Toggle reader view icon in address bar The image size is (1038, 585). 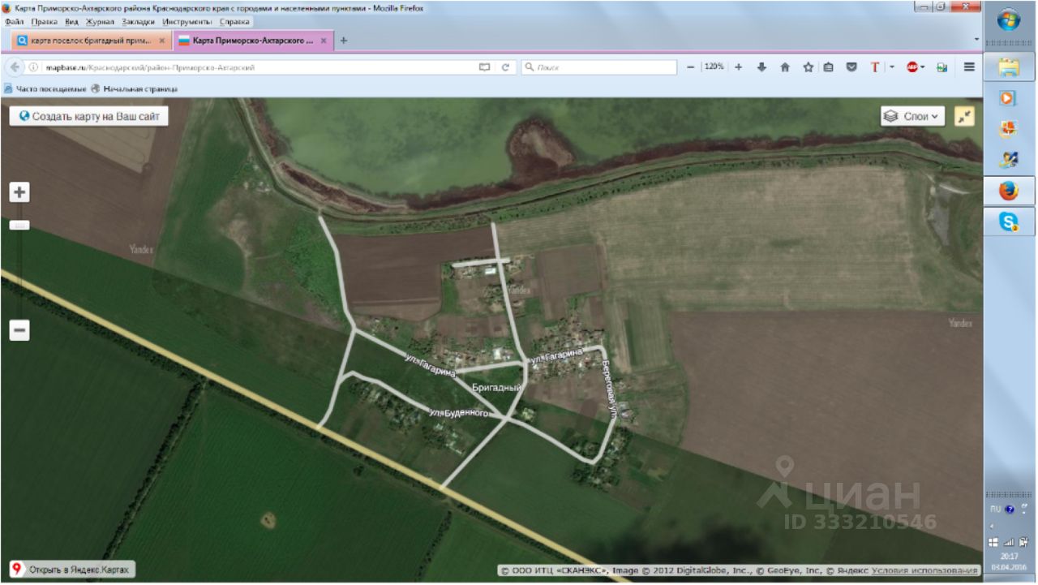484,67
